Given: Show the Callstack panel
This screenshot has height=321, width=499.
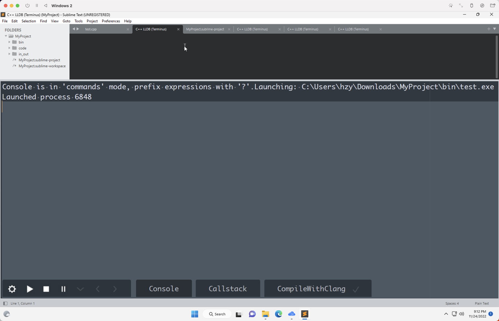Looking at the screenshot, I should [228, 288].
